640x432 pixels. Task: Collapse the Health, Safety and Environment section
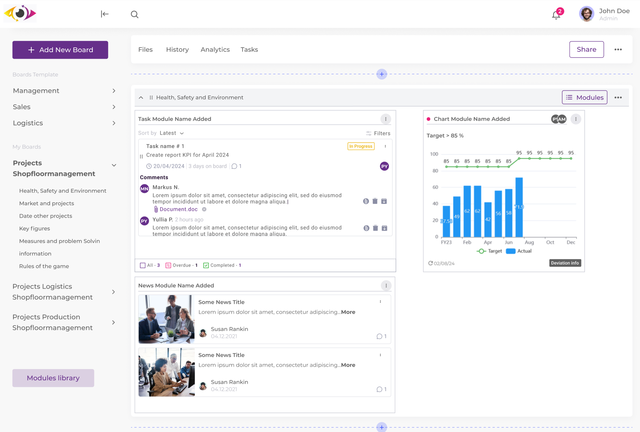(141, 97)
